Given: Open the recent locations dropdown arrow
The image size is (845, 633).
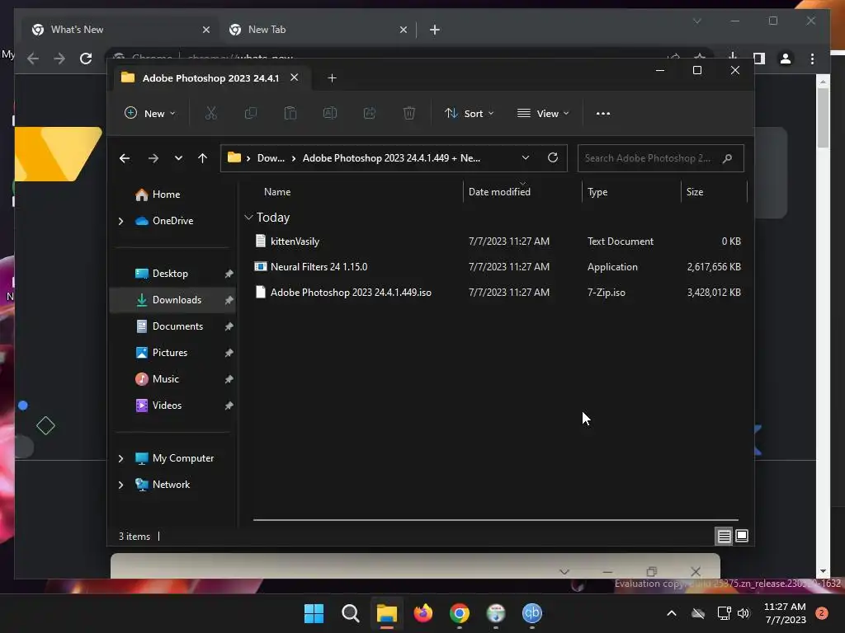Looking at the screenshot, I should point(178,158).
